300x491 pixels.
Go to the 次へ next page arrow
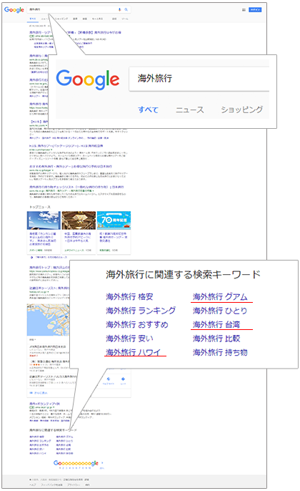[102, 465]
